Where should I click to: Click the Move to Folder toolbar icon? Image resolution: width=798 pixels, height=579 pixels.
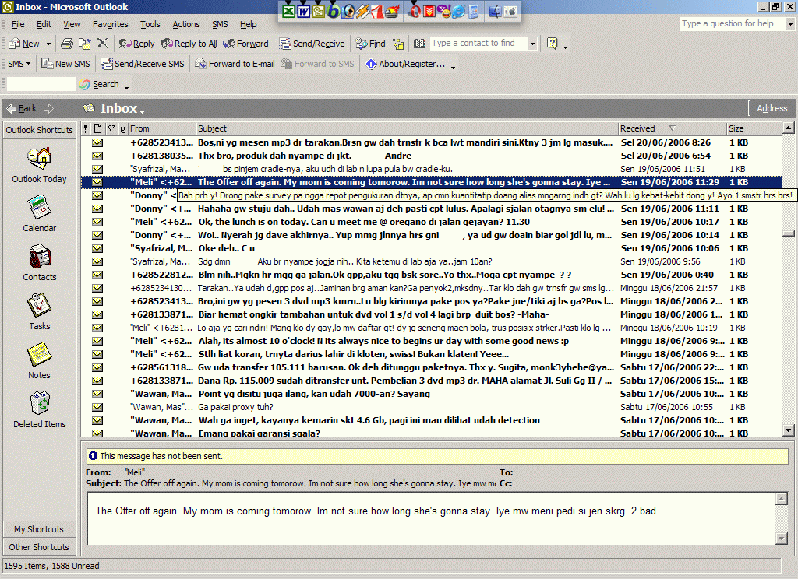click(x=84, y=44)
